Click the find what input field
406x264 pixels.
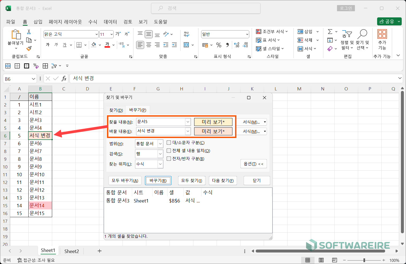point(161,122)
